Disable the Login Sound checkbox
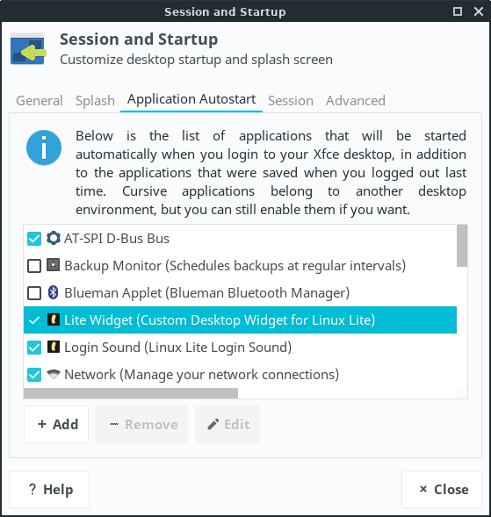Screen dimensions: 491x517 tap(34, 348)
